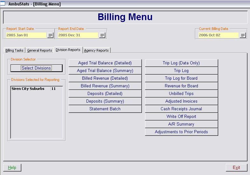Open the Billed Revenue (Summary) report
The height and width of the screenshot is (175, 250).
[105, 86]
